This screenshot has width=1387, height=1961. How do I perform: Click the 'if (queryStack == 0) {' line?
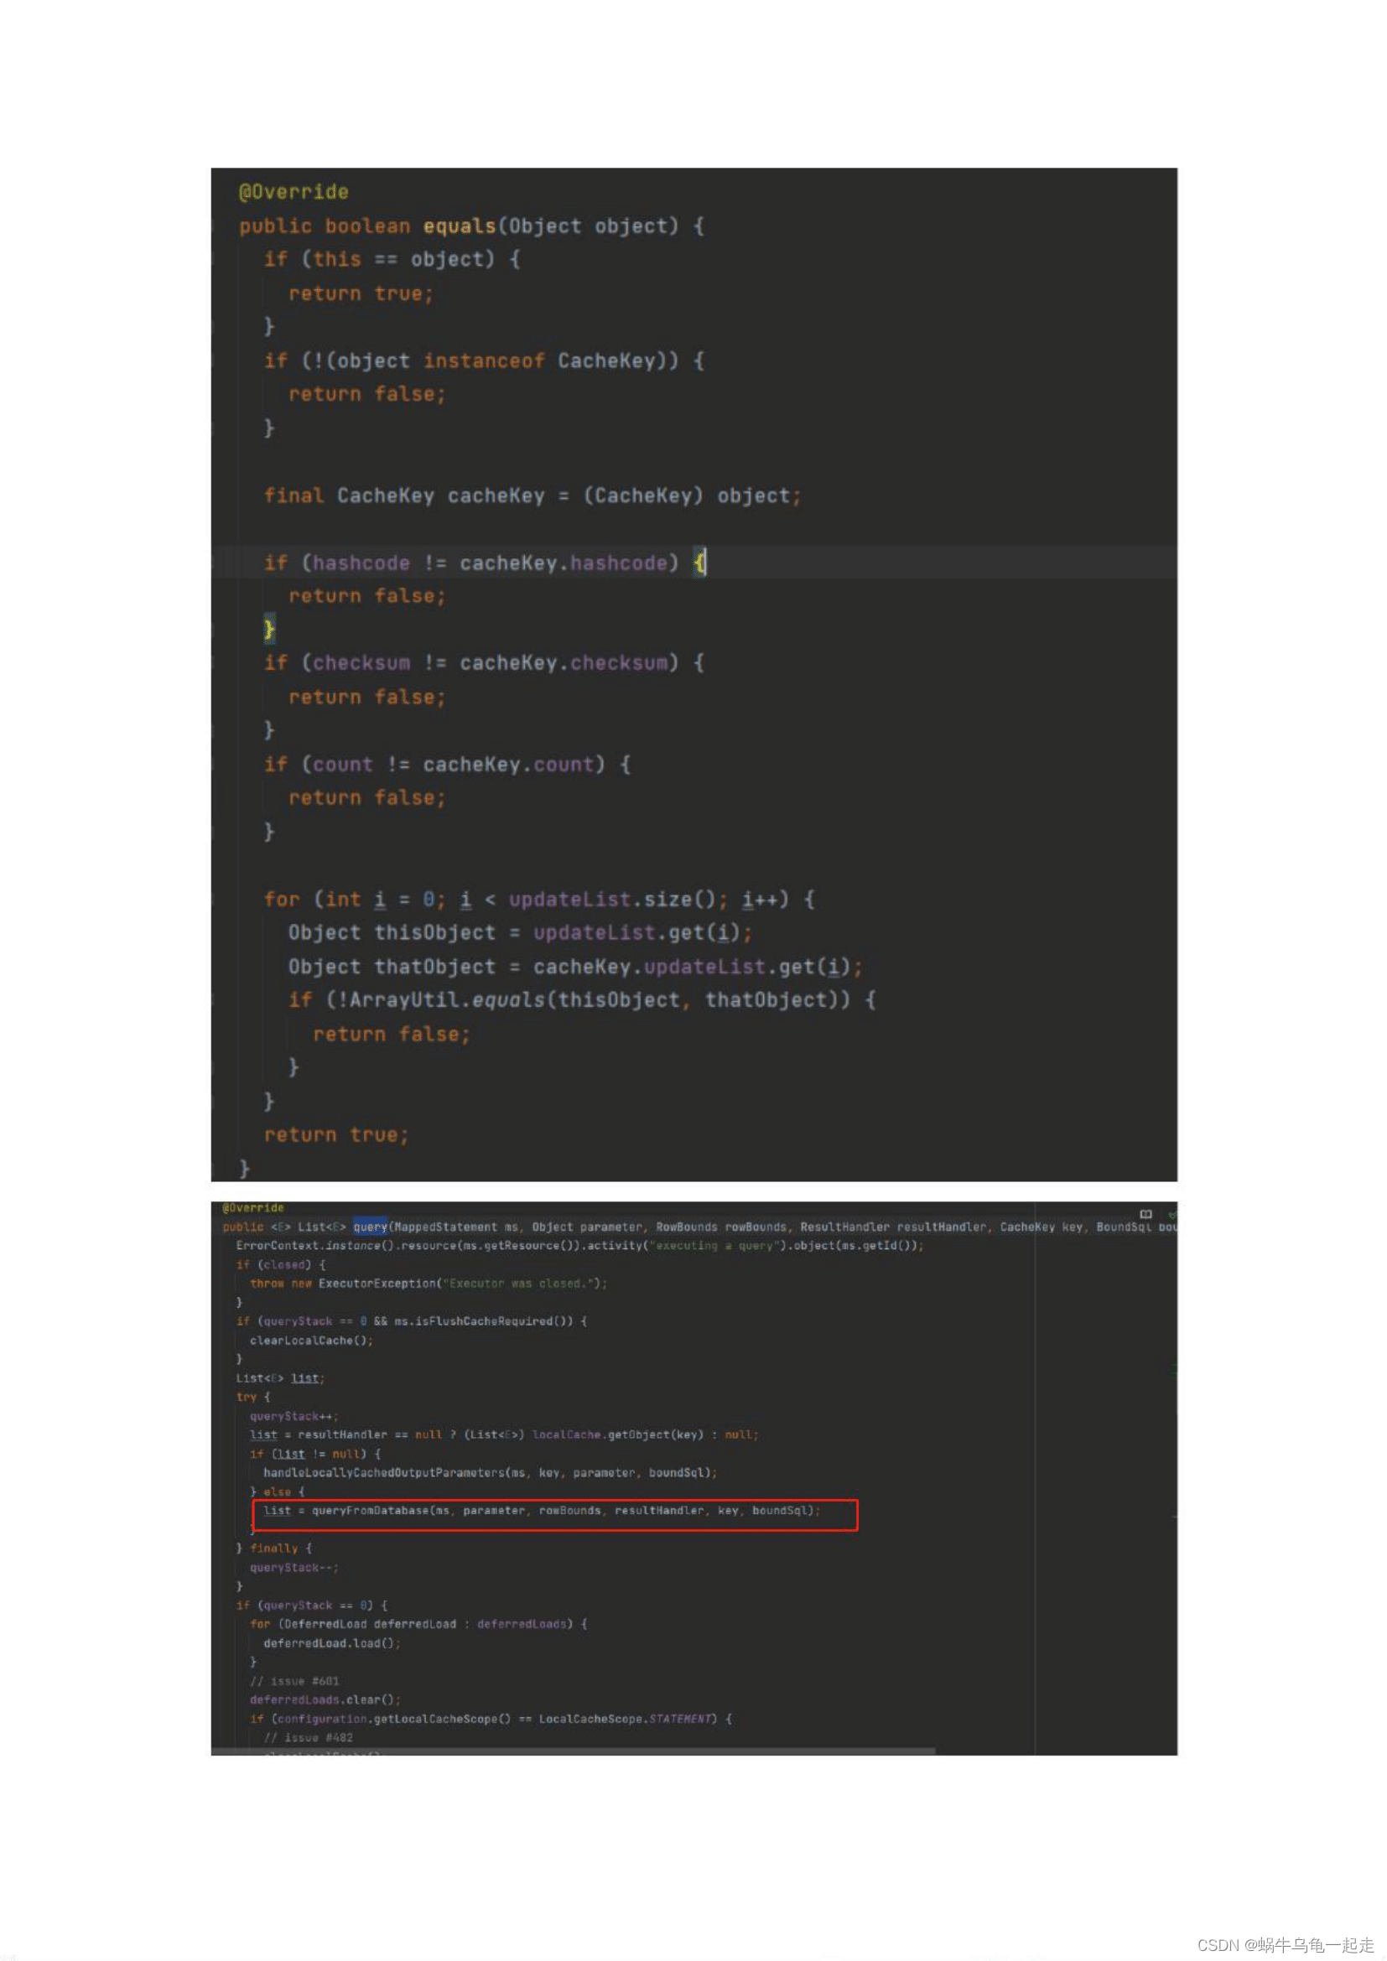312,1605
